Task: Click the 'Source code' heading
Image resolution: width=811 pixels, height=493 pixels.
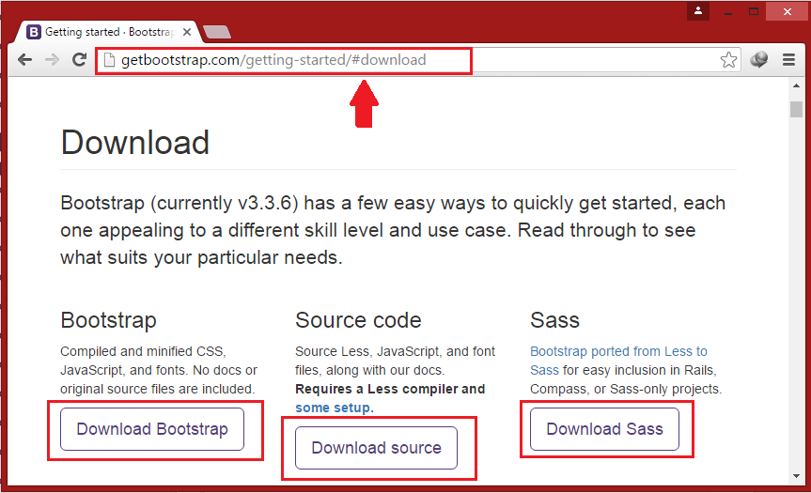Action: click(x=358, y=320)
